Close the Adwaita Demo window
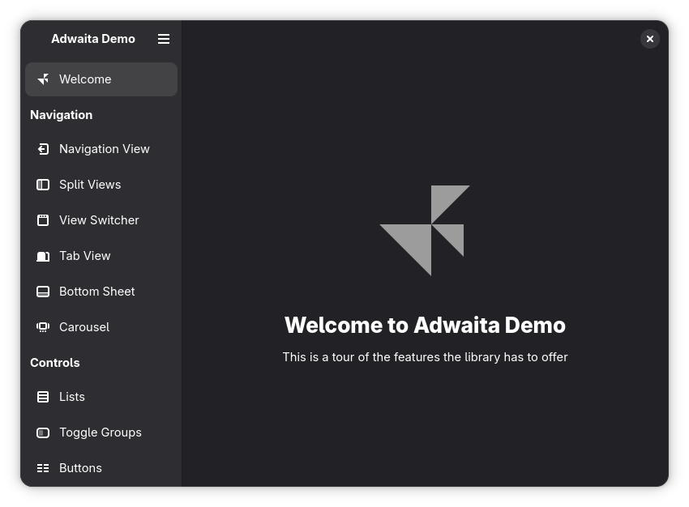This screenshot has height=507, width=689. 650,39
